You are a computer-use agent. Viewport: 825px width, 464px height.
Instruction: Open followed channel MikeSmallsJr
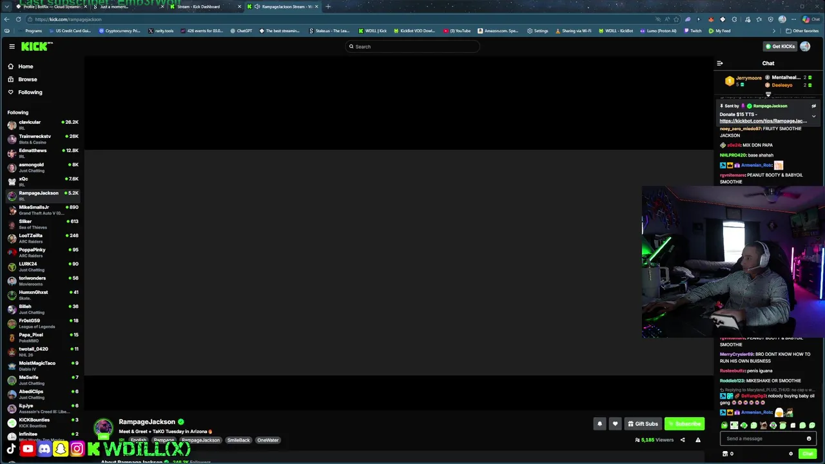click(x=43, y=210)
